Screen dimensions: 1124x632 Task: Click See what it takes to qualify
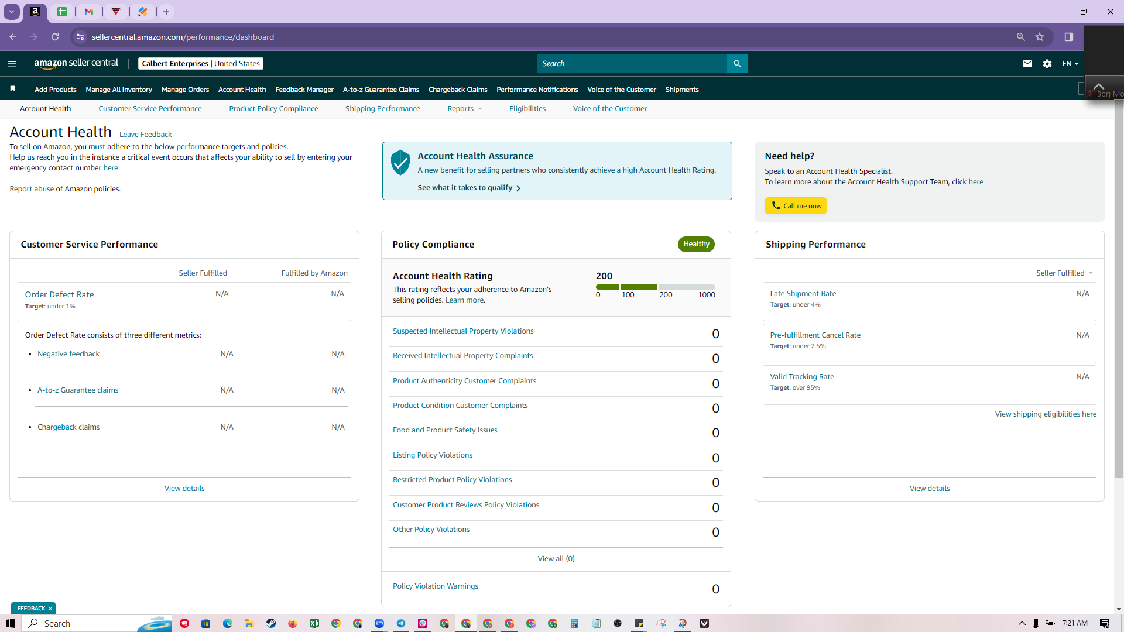click(469, 188)
